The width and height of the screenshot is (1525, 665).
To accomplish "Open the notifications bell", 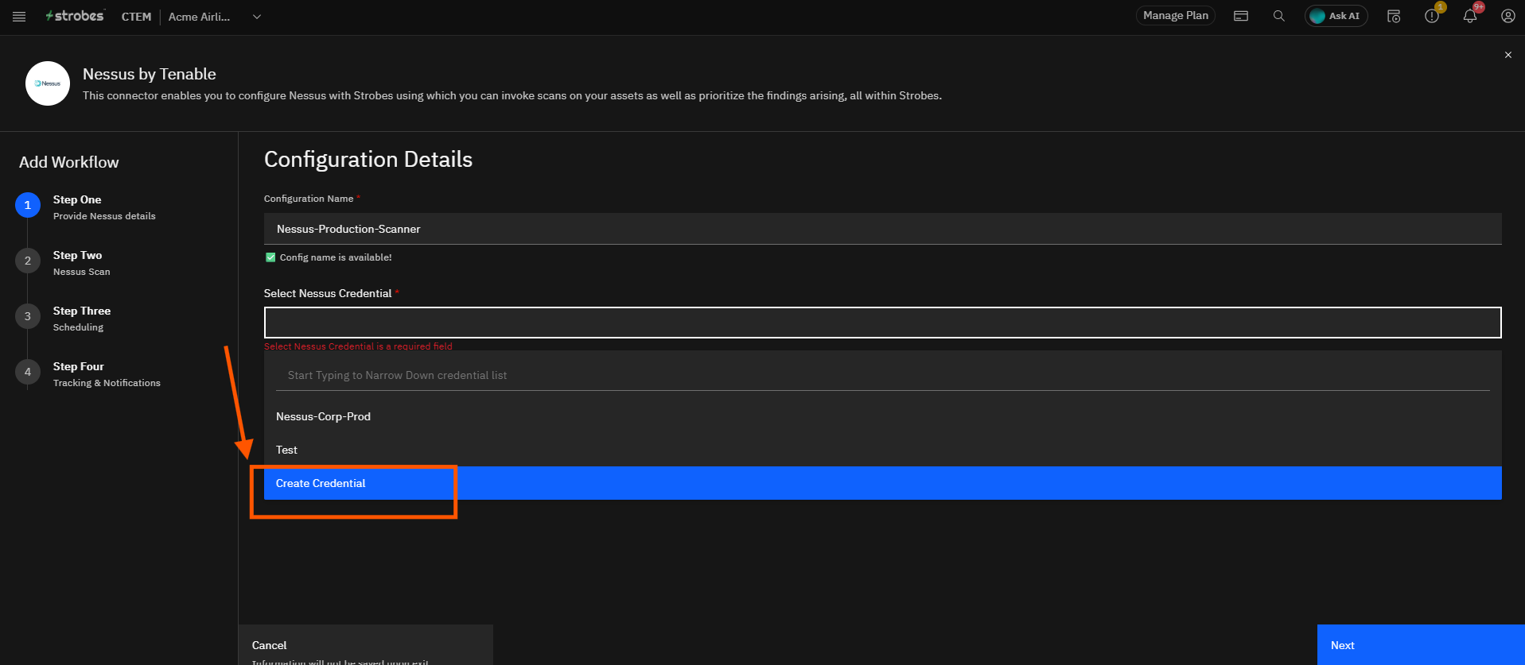I will [x=1470, y=16].
